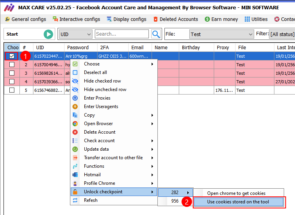The image size is (295, 215).
Task: Select Hide checked row menu entry
Action: tap(113, 81)
